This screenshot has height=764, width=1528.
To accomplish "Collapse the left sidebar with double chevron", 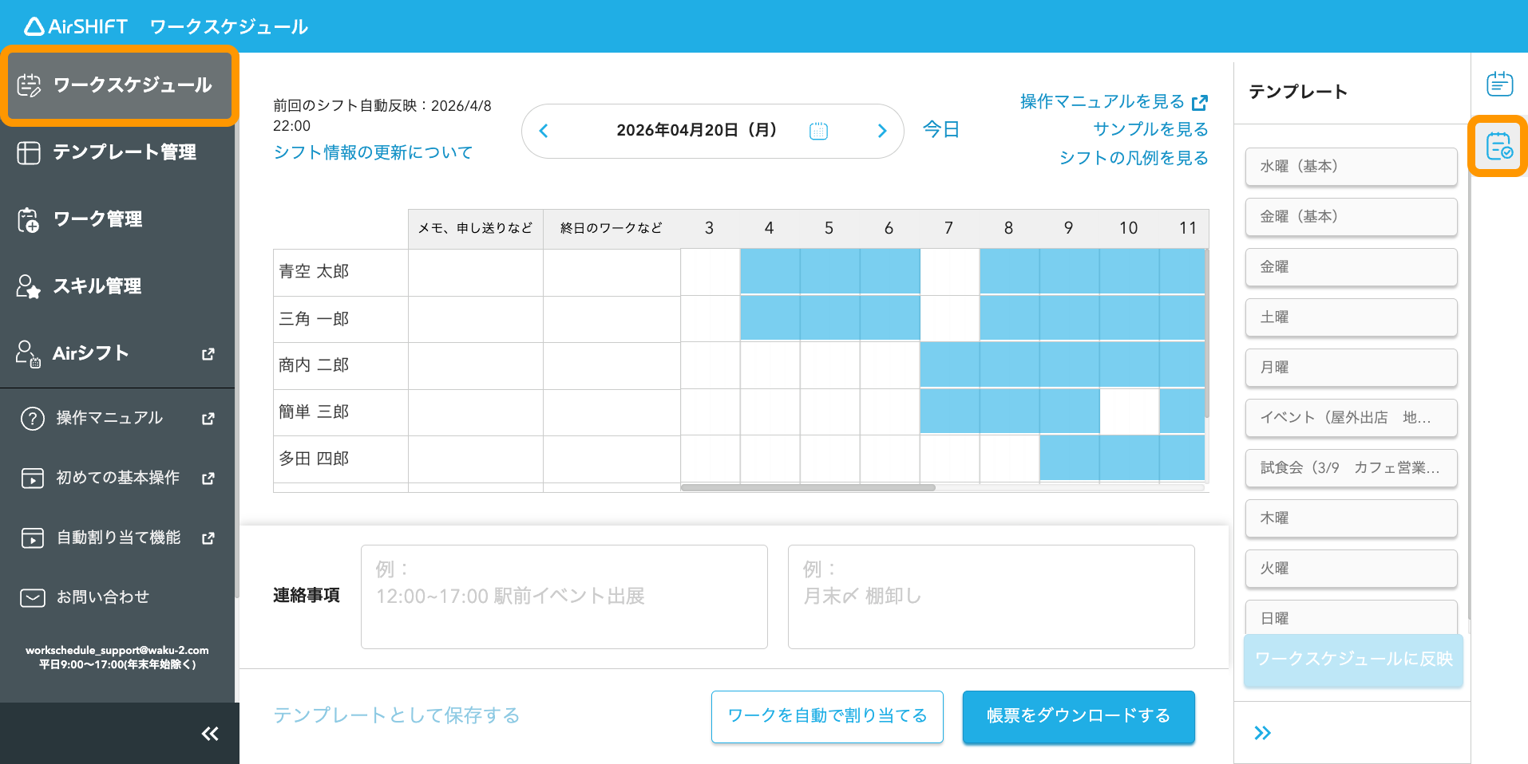I will click(210, 734).
